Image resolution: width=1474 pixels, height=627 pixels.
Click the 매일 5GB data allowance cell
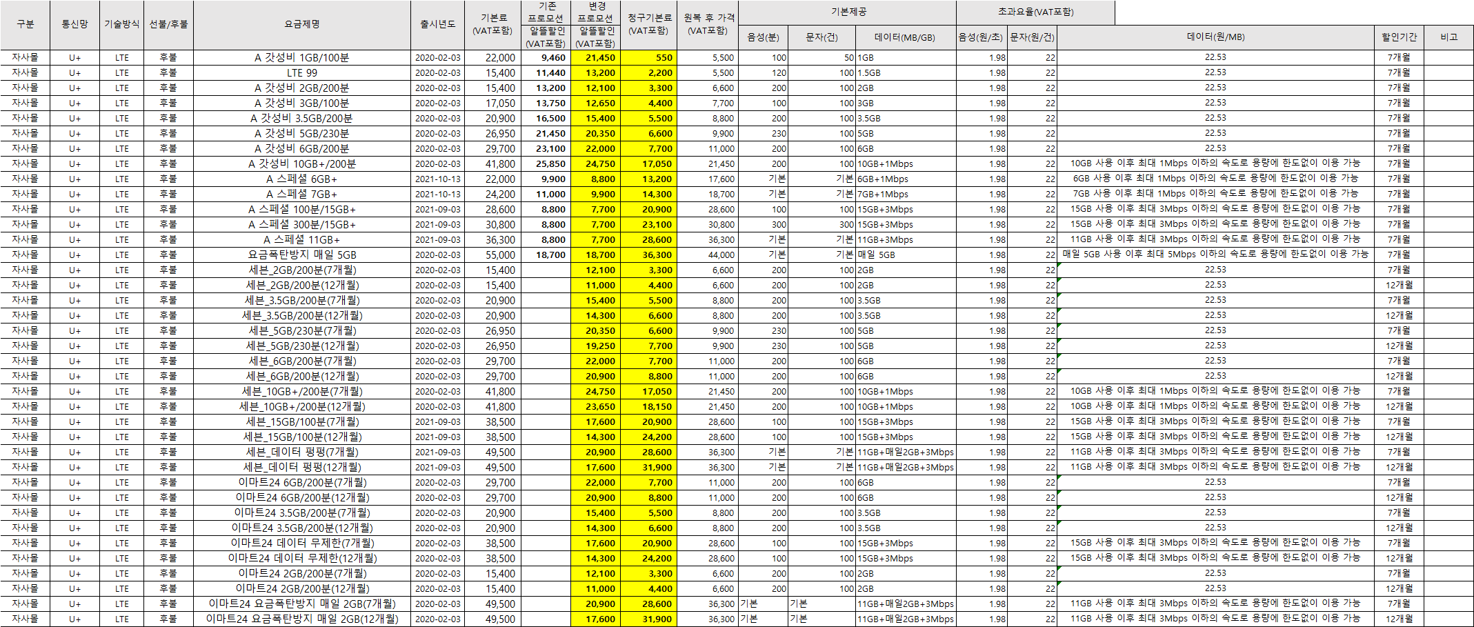pyautogui.click(x=906, y=255)
